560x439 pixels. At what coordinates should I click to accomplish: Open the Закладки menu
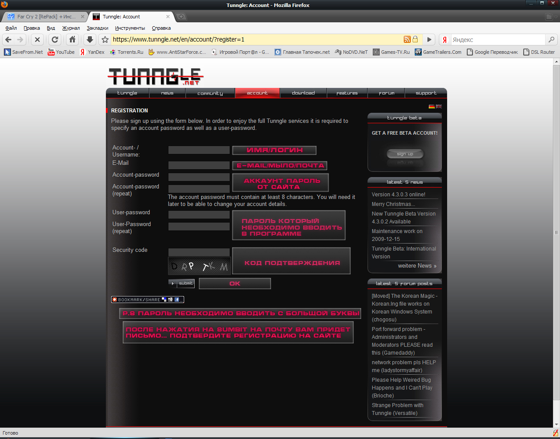click(97, 28)
